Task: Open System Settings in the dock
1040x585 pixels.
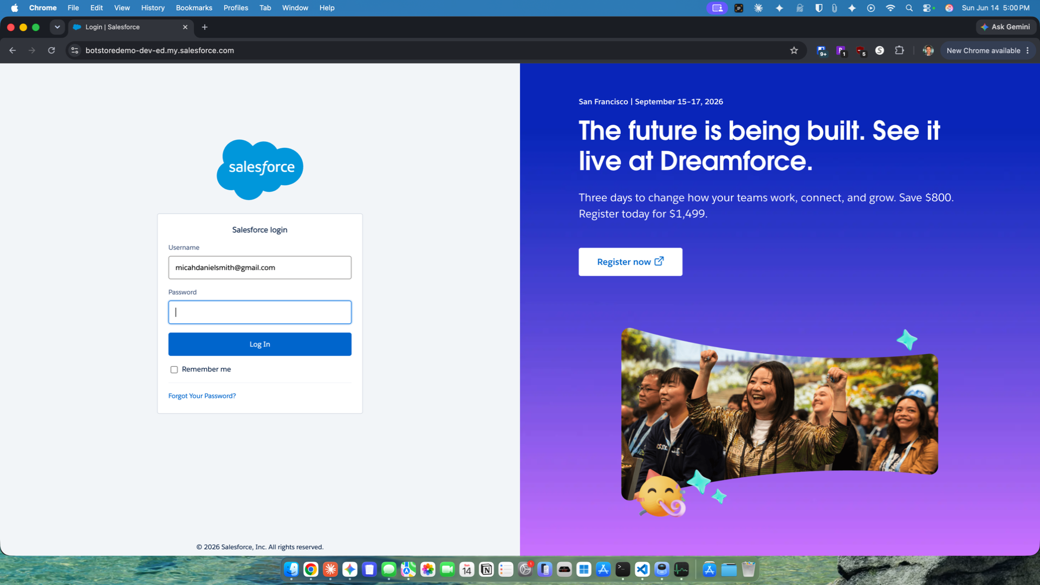Action: click(x=525, y=569)
